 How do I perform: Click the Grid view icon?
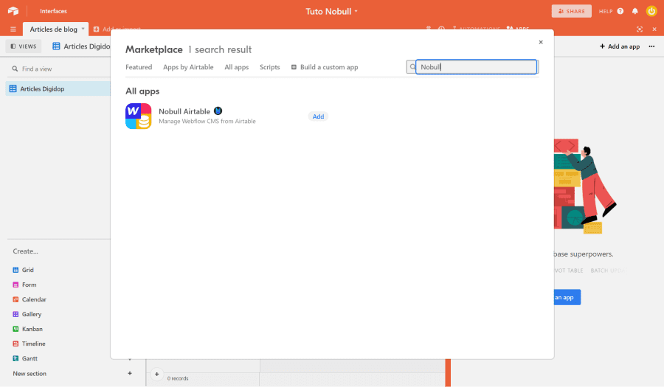pos(15,270)
